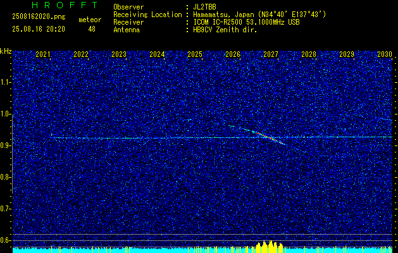Click the 1.0 kHz axis label
Viewport: 398px width, 253px height.
pyautogui.click(x=6, y=114)
